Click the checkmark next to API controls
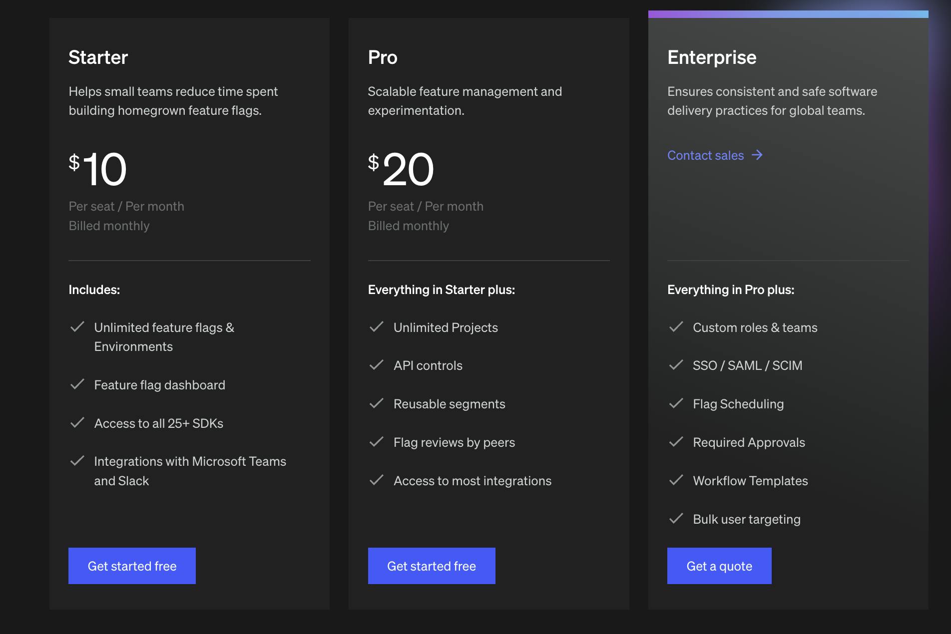951x634 pixels. pyautogui.click(x=377, y=365)
